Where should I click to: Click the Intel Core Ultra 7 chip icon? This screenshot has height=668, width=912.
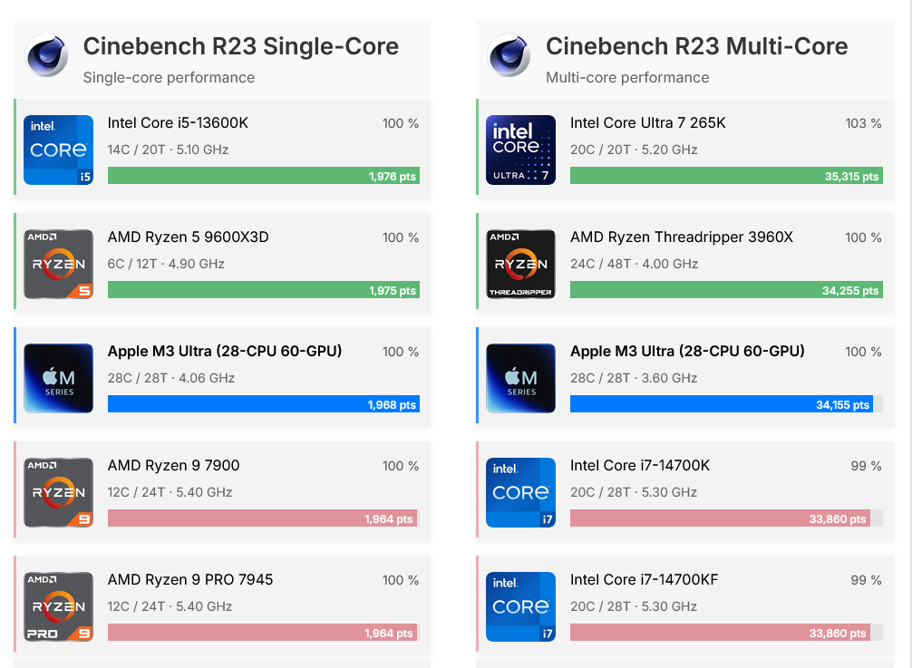(x=520, y=150)
